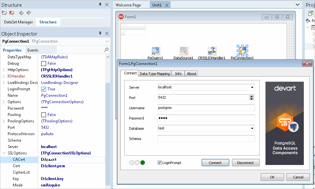The height and width of the screenshot is (189, 315).
Task: Click the Delete item icon in Structure toolbar
Action: click(x=12, y=13)
